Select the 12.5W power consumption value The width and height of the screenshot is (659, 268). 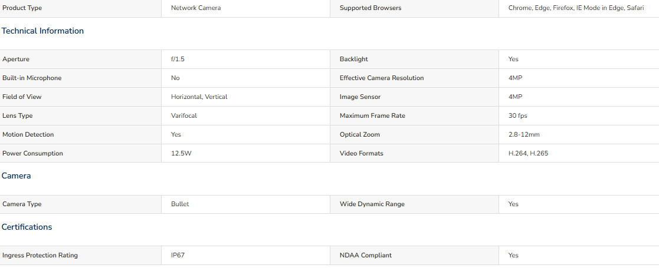(181, 154)
